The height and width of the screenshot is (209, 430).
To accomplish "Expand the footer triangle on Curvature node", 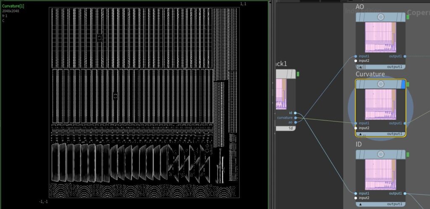I will pyautogui.click(x=360, y=134).
